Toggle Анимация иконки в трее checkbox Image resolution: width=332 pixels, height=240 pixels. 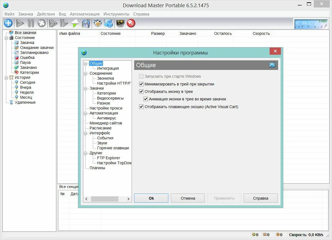tap(146, 99)
